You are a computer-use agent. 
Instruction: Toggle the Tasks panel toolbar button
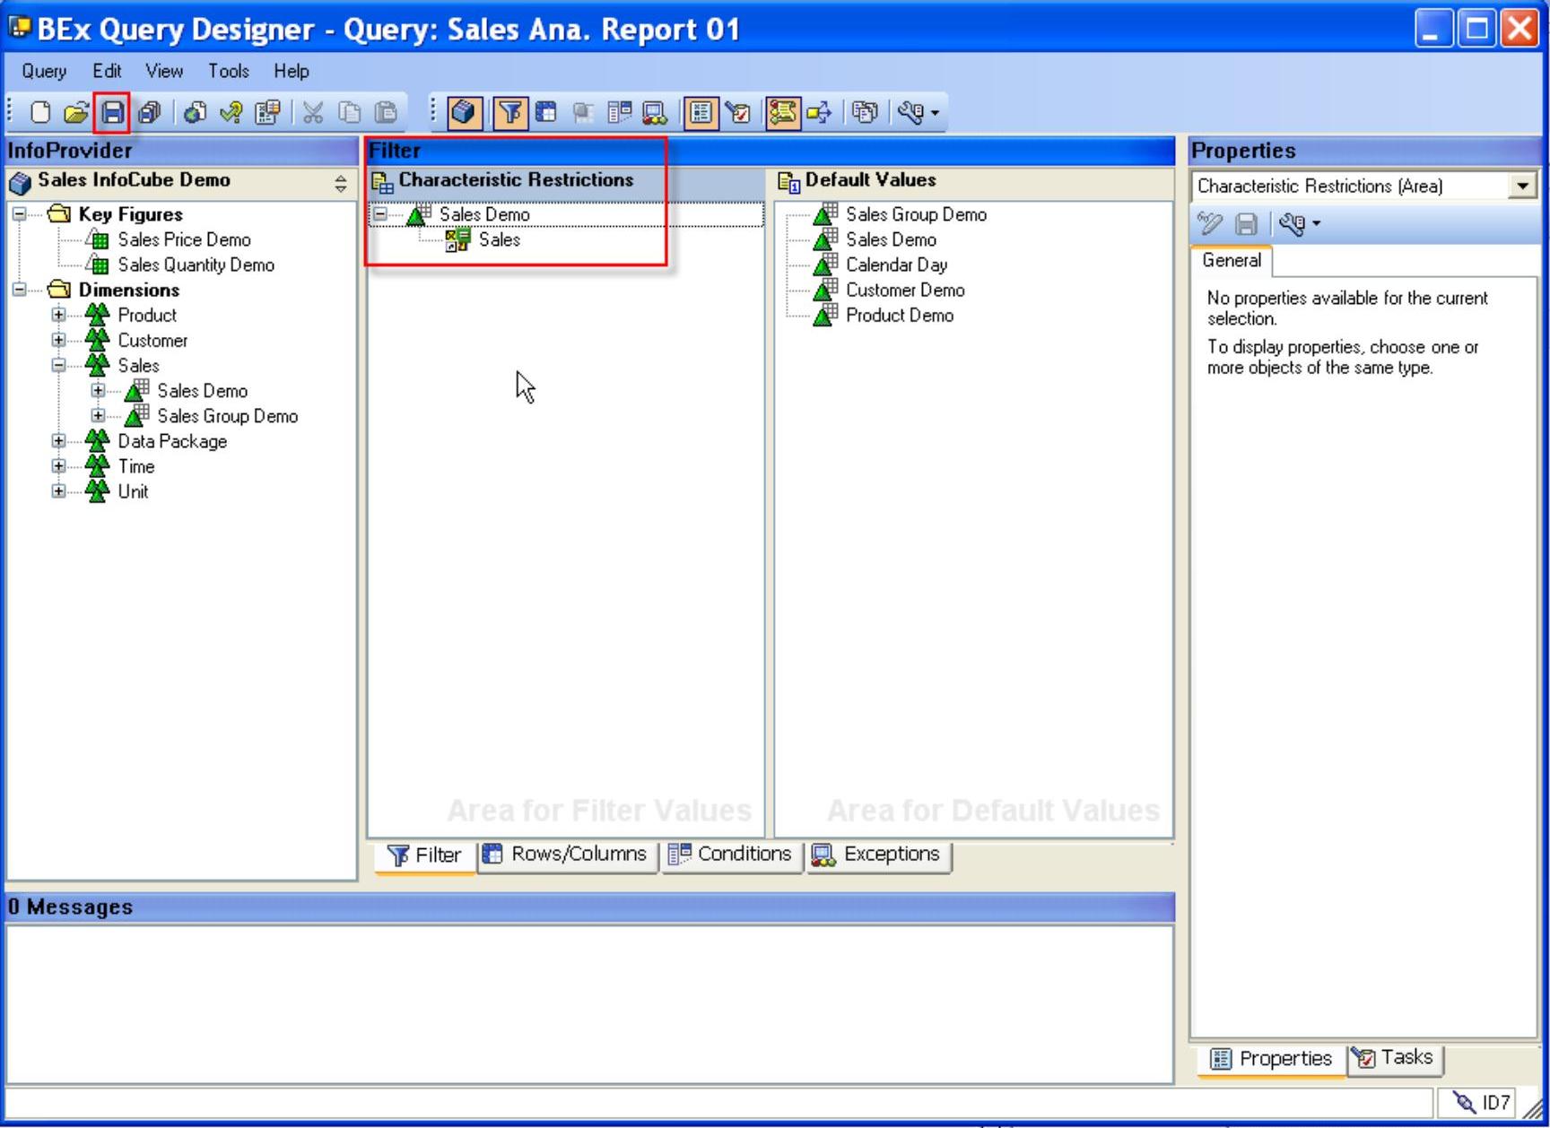click(738, 112)
